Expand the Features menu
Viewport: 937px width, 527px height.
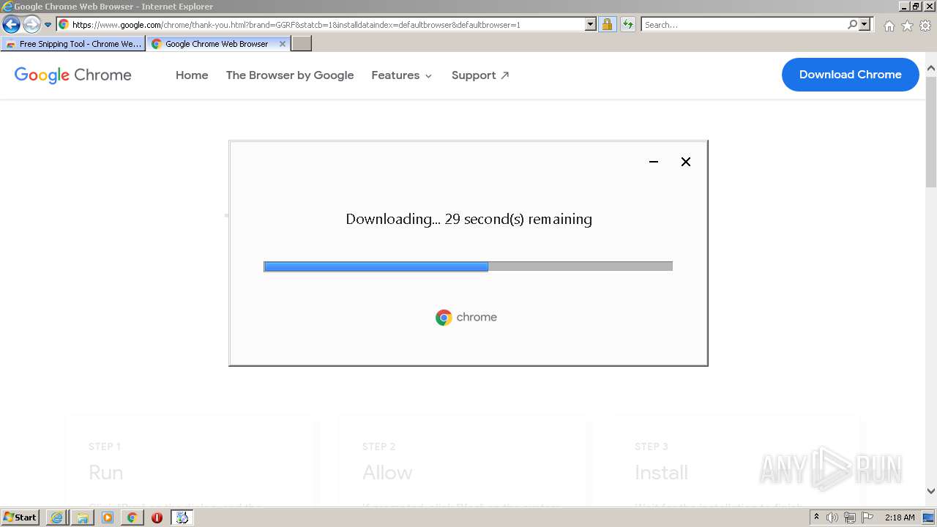402,75
